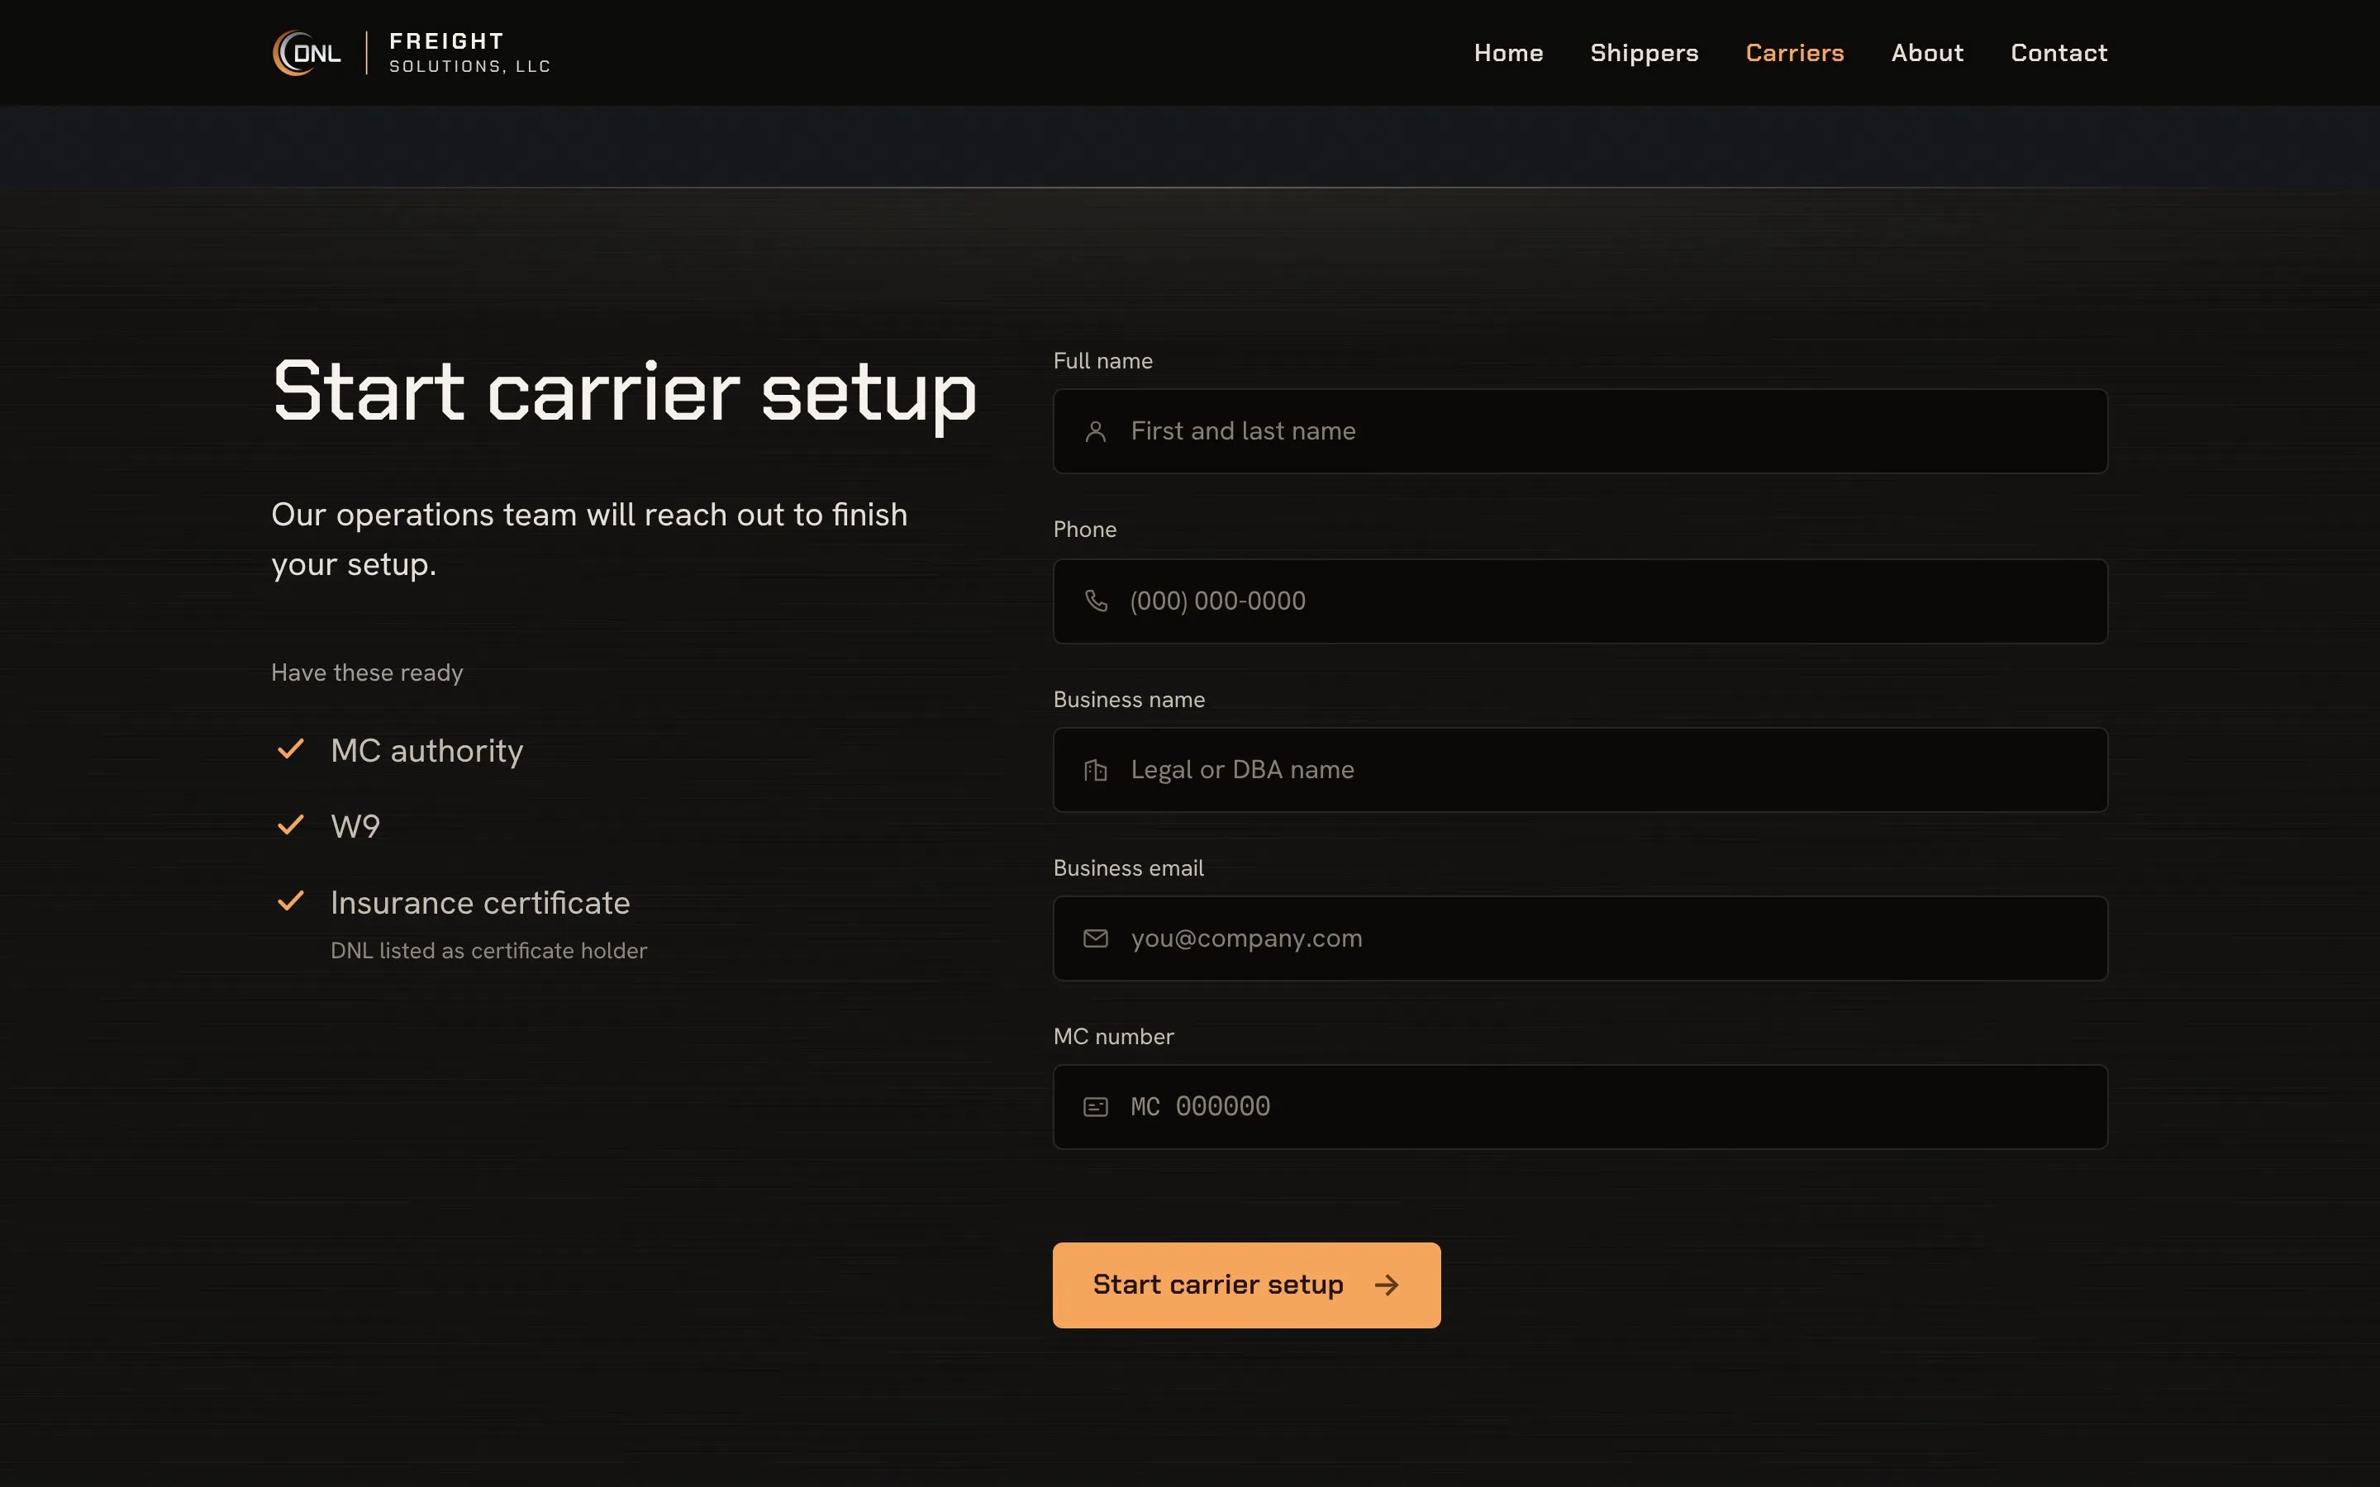Screen dimensions: 2380x1487
Task: Click the 'Our operations team will reach out' paragraph
Action: (x=589, y=540)
